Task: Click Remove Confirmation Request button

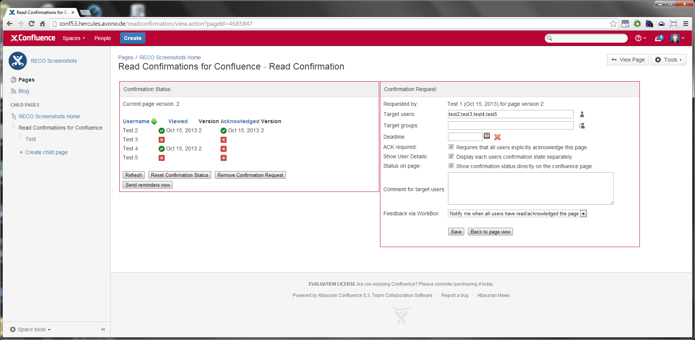Action: pyautogui.click(x=250, y=175)
